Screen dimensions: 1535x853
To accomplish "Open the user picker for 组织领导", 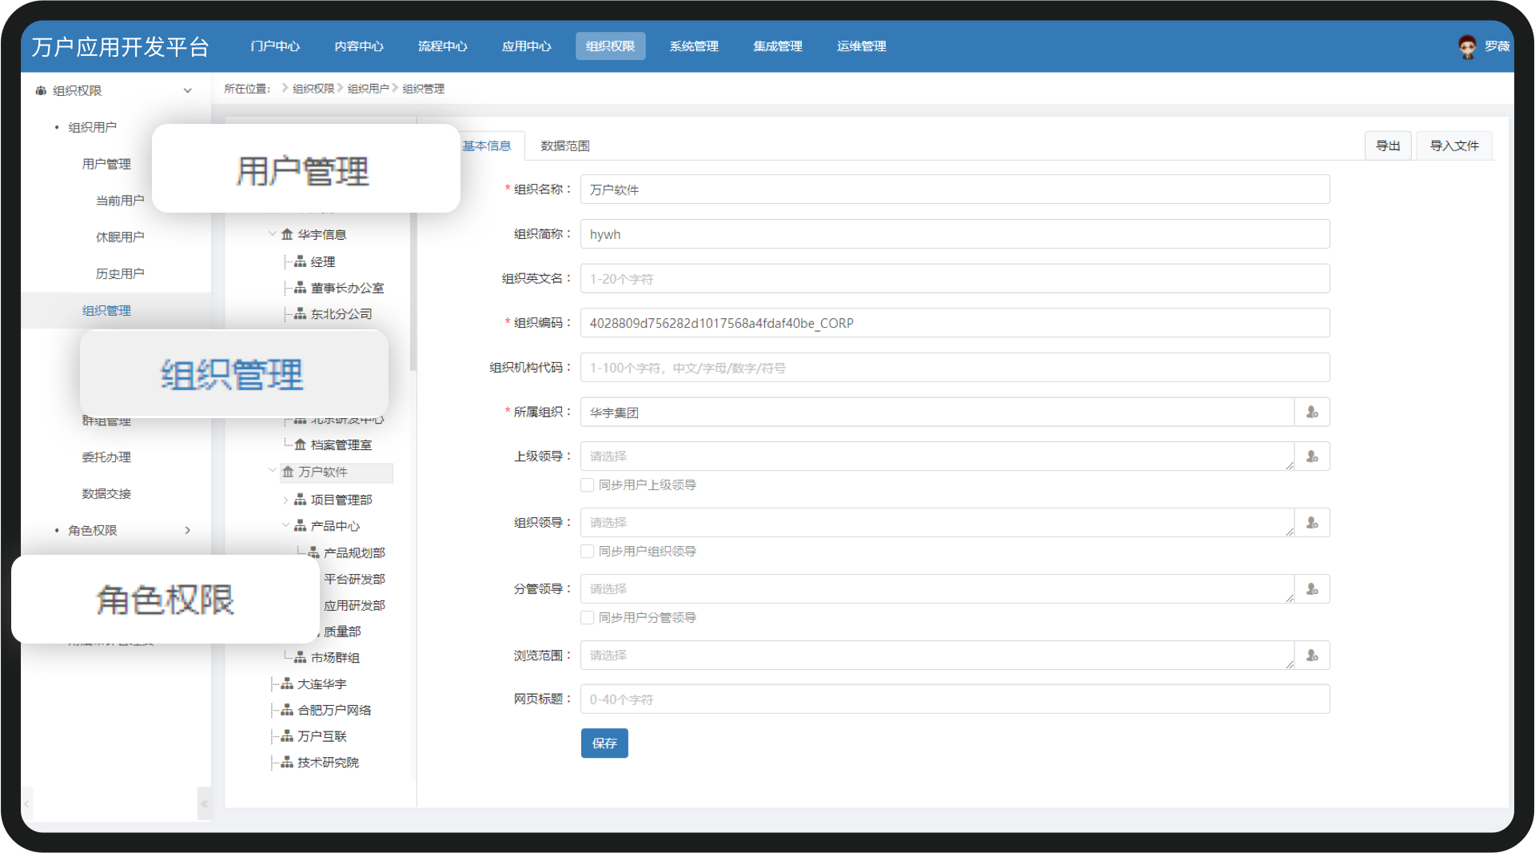I will (1312, 523).
